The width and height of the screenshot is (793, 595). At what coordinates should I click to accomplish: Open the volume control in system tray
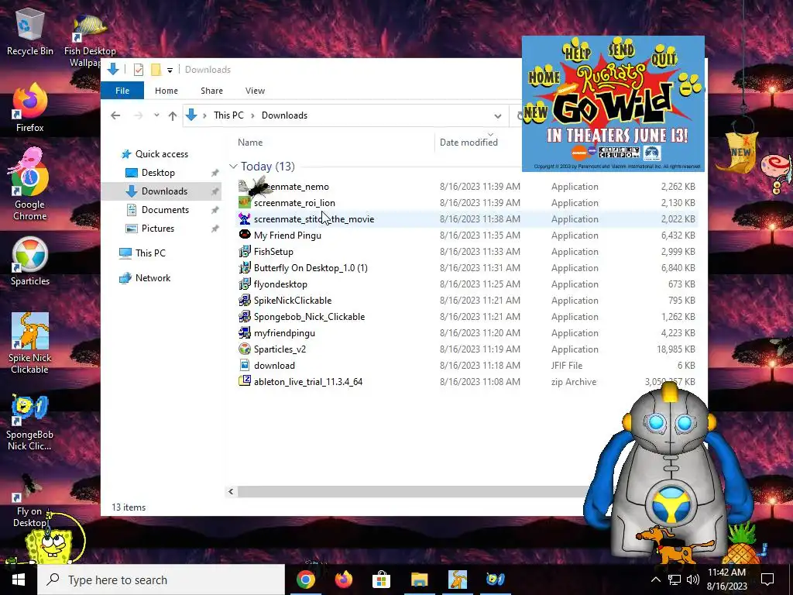click(693, 580)
